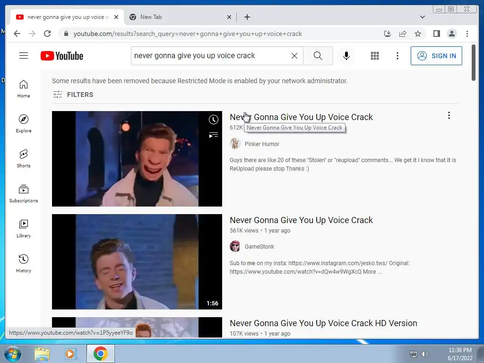The width and height of the screenshot is (484, 363).
Task: Click the '107K views • 1 year ago' text
Action: click(260, 333)
